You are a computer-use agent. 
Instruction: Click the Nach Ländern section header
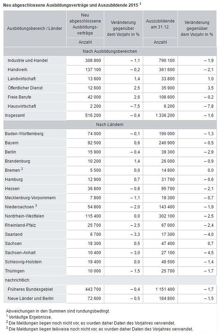pos(110,125)
